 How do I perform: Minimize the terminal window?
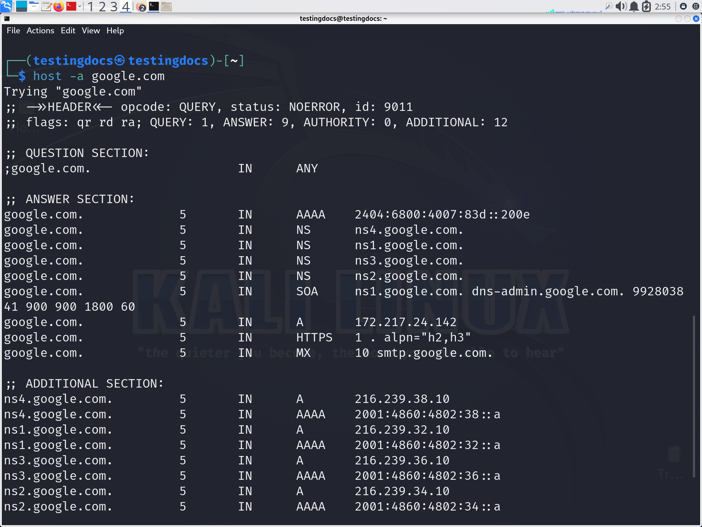[x=678, y=18]
